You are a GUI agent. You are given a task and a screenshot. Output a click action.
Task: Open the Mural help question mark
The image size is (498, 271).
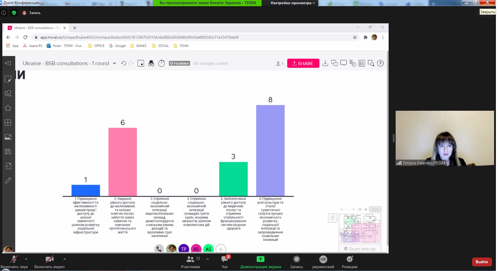pos(380,63)
